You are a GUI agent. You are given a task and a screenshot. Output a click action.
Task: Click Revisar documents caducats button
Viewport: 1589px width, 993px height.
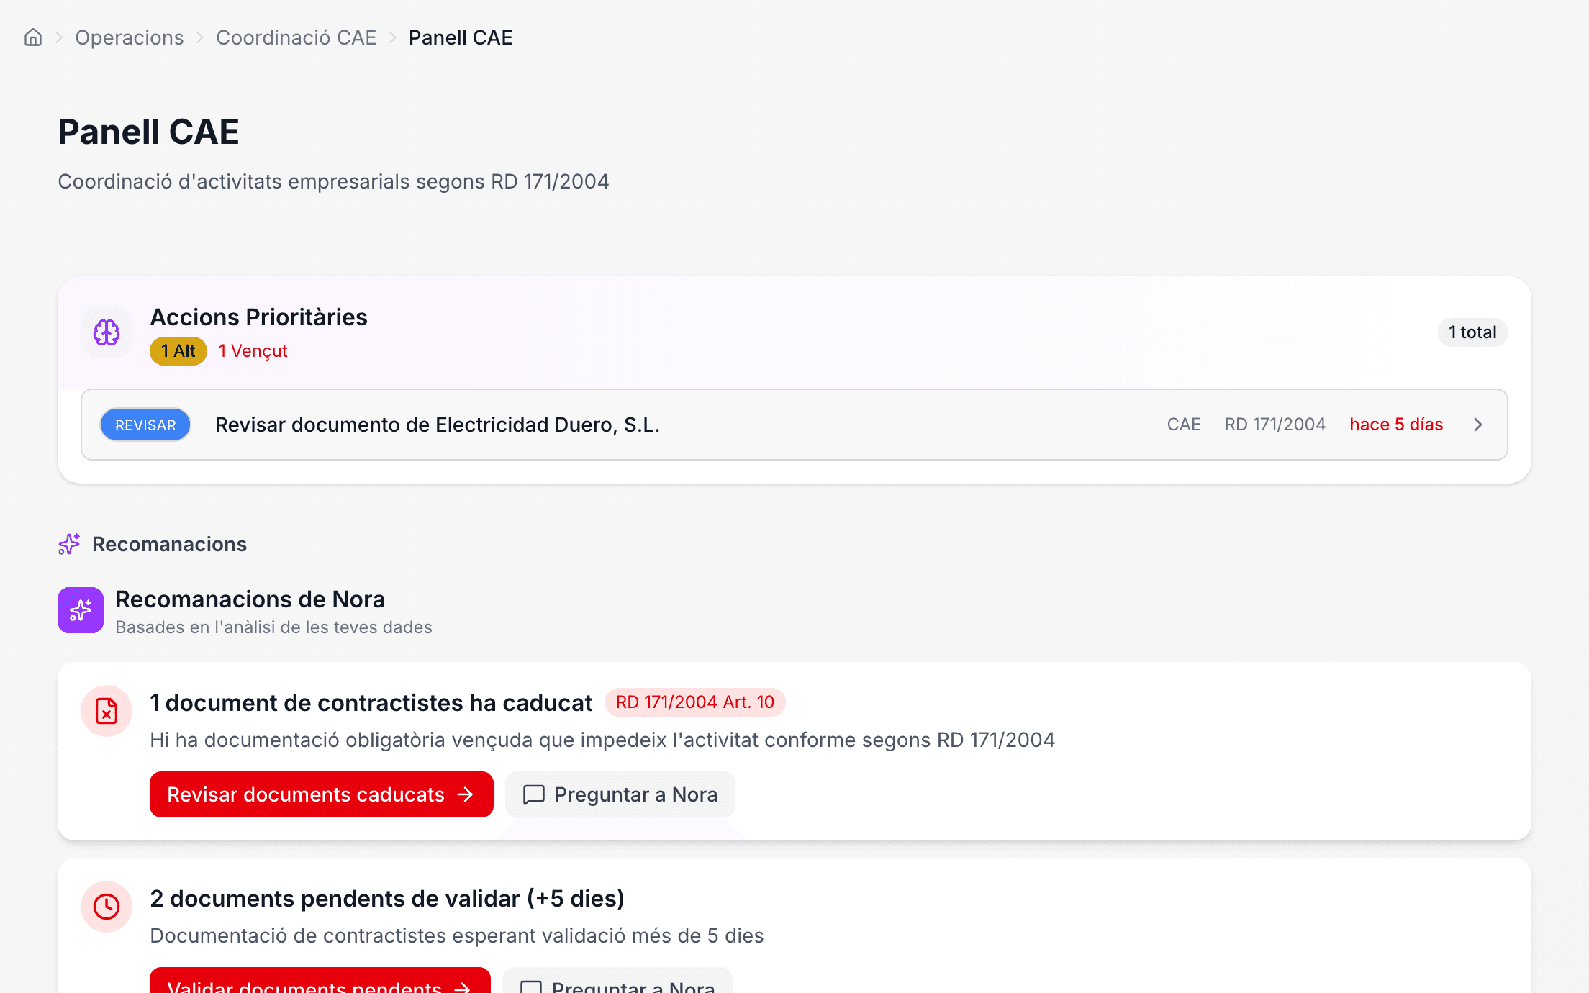[x=322, y=794]
